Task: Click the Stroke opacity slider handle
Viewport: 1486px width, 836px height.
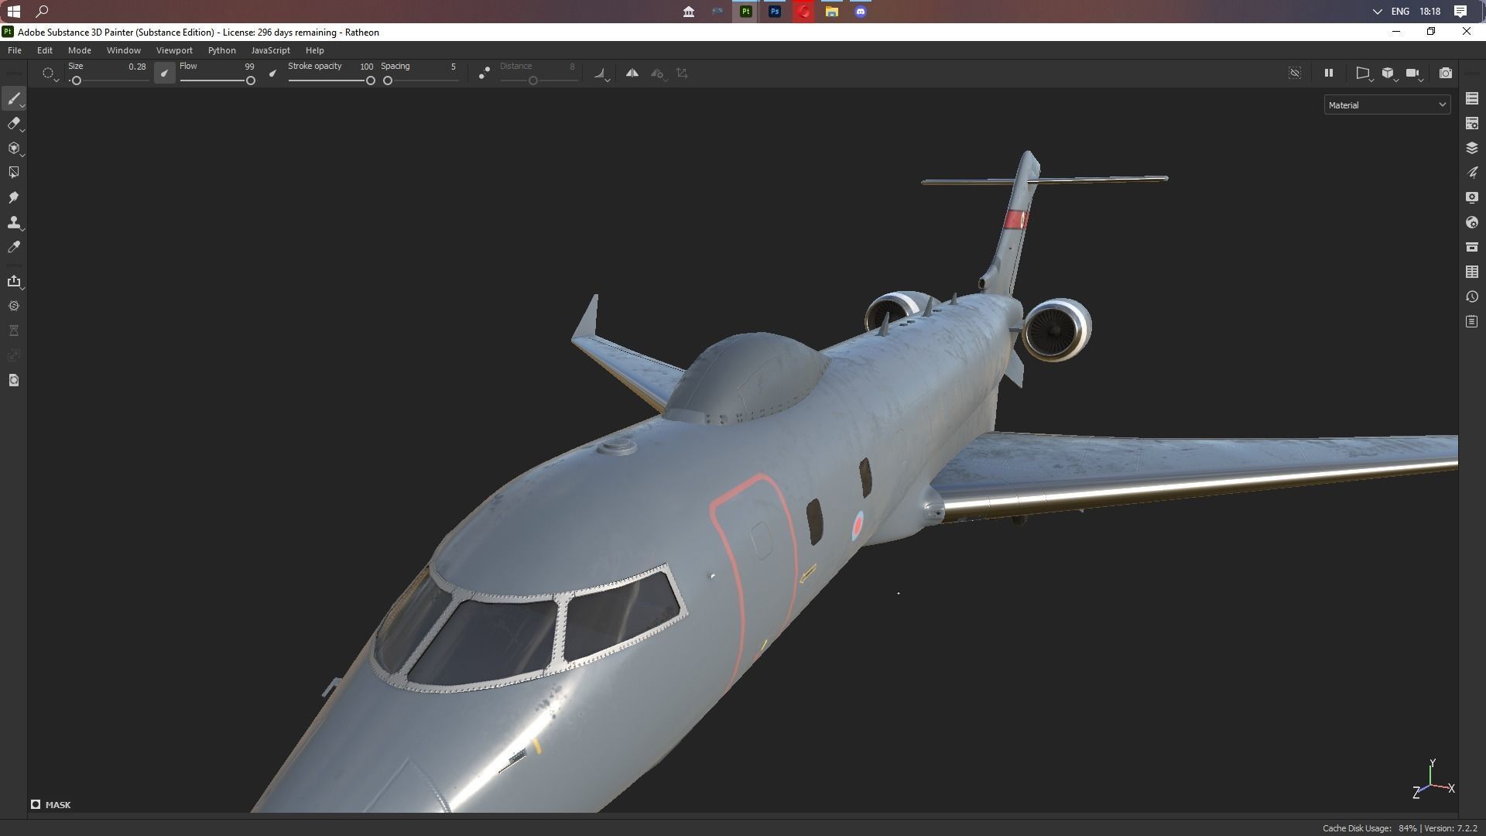Action: 370,81
